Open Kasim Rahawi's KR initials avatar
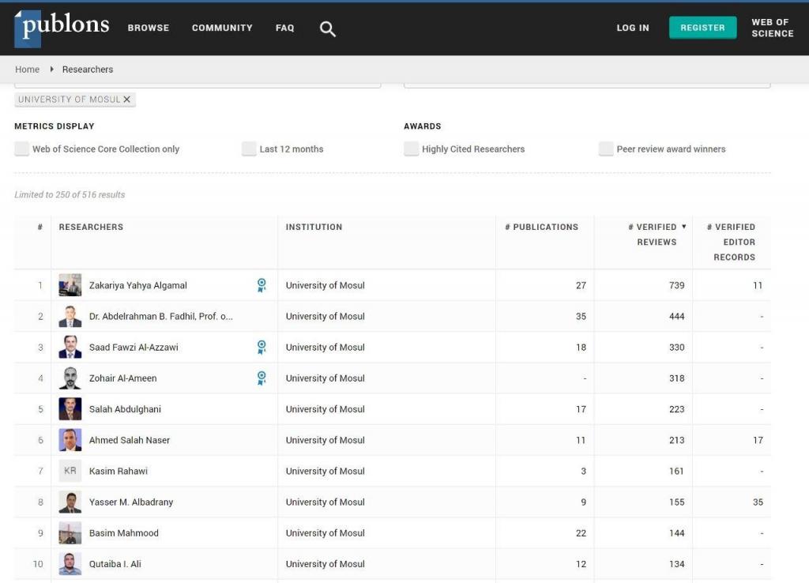 70,471
